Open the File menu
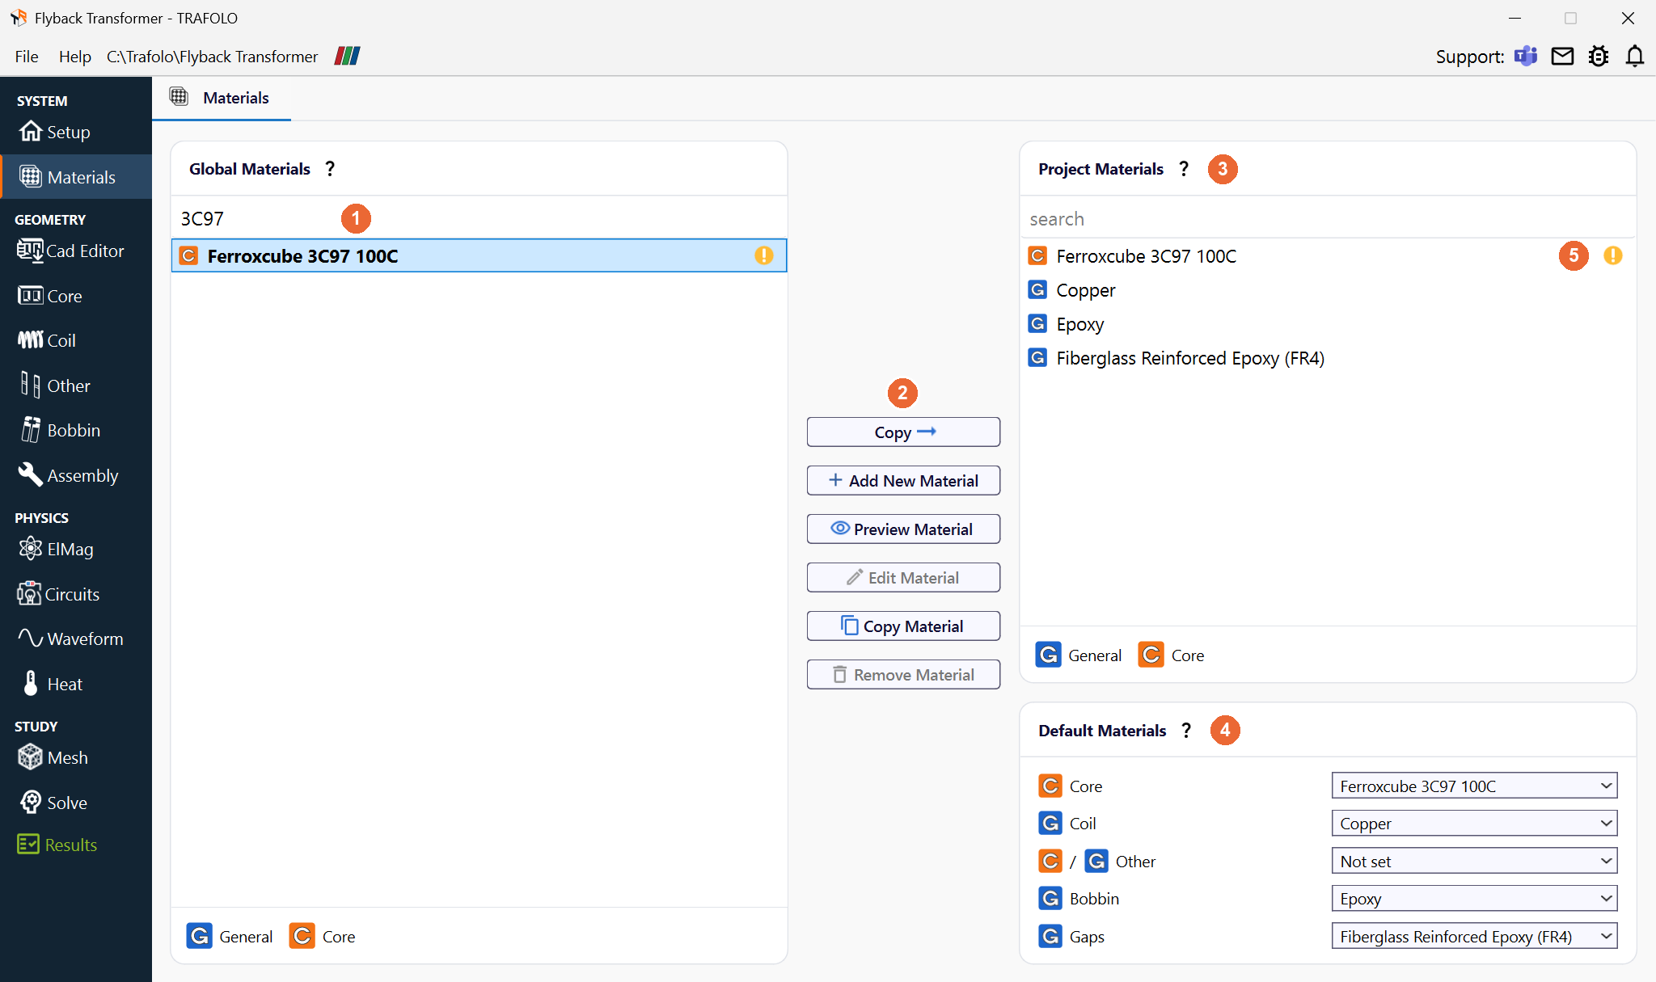The height and width of the screenshot is (982, 1656). (x=27, y=57)
